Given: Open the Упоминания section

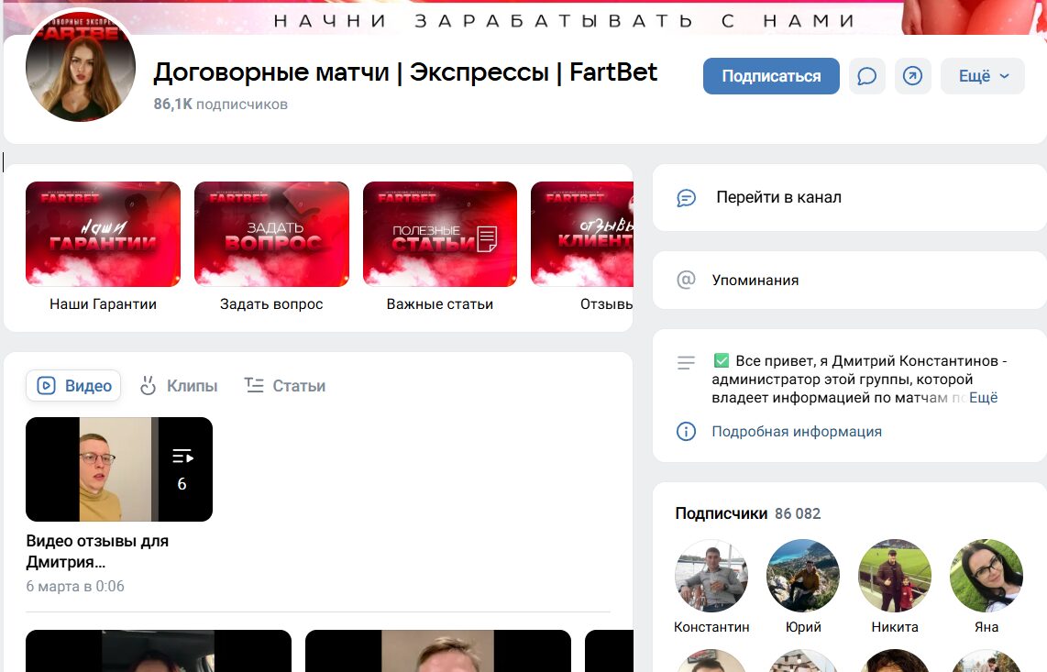Looking at the screenshot, I should pyautogui.click(x=849, y=280).
